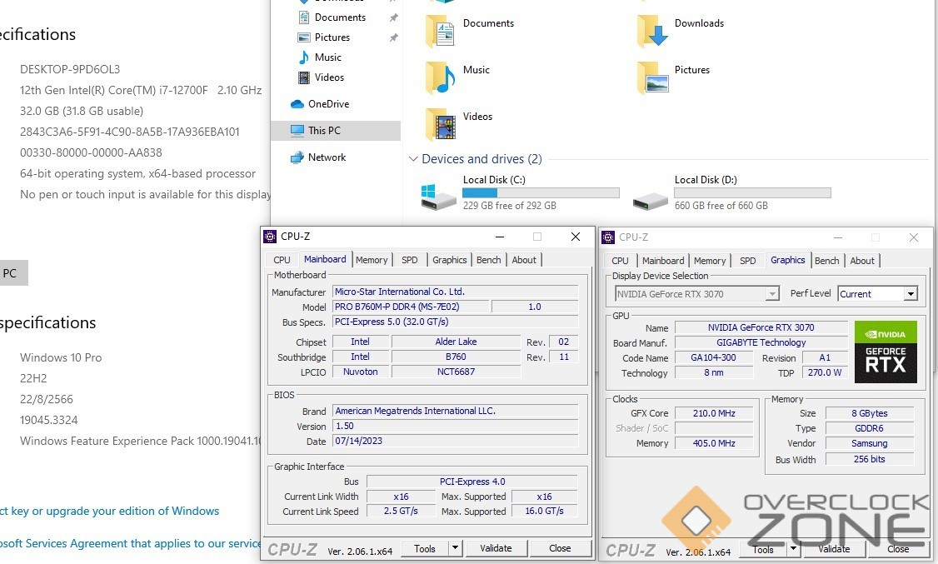Select Mainboard tab in left CPU-Z window
This screenshot has height=564, width=938.
325,259
